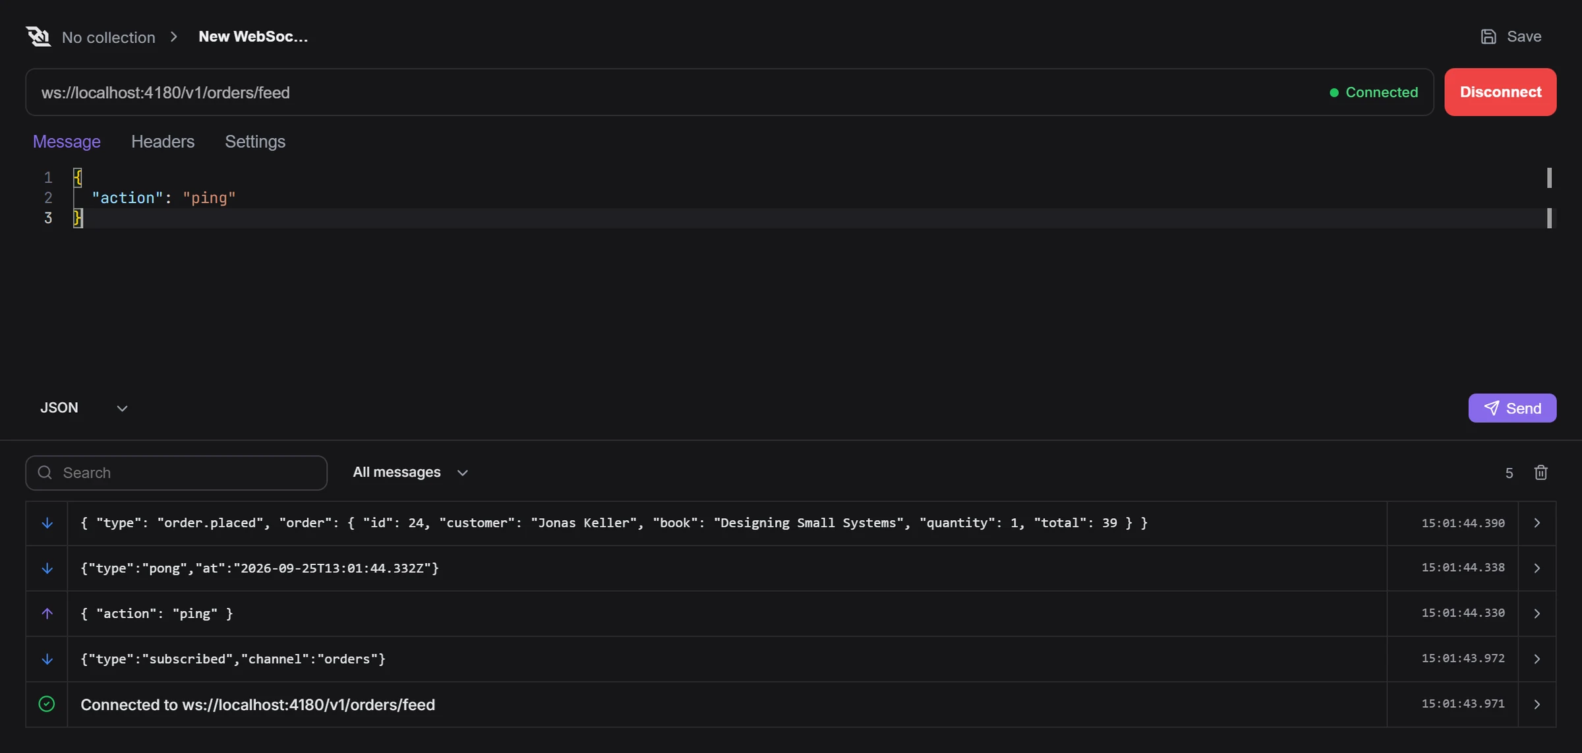
Task: Click the search magnifier icon in the message filter
Action: point(45,472)
